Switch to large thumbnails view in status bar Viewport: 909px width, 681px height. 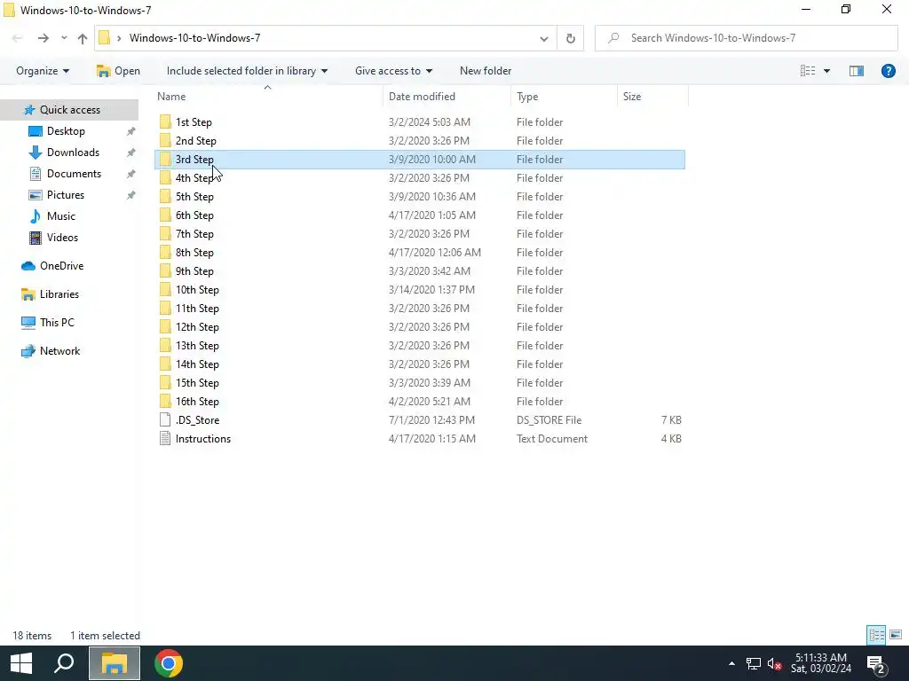(895, 635)
